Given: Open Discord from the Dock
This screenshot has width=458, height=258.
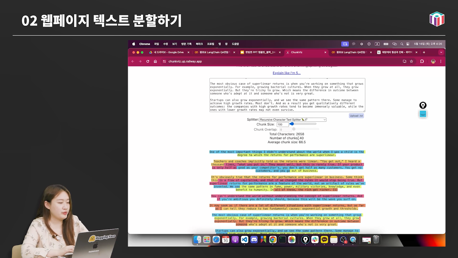Looking at the screenshot, I should pos(254,239).
